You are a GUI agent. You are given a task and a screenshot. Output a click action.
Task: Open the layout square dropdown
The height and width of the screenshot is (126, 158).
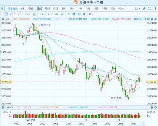(x=137, y=9)
